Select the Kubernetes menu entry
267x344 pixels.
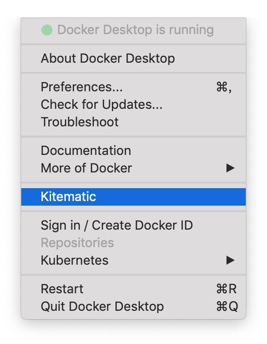[x=133, y=261]
